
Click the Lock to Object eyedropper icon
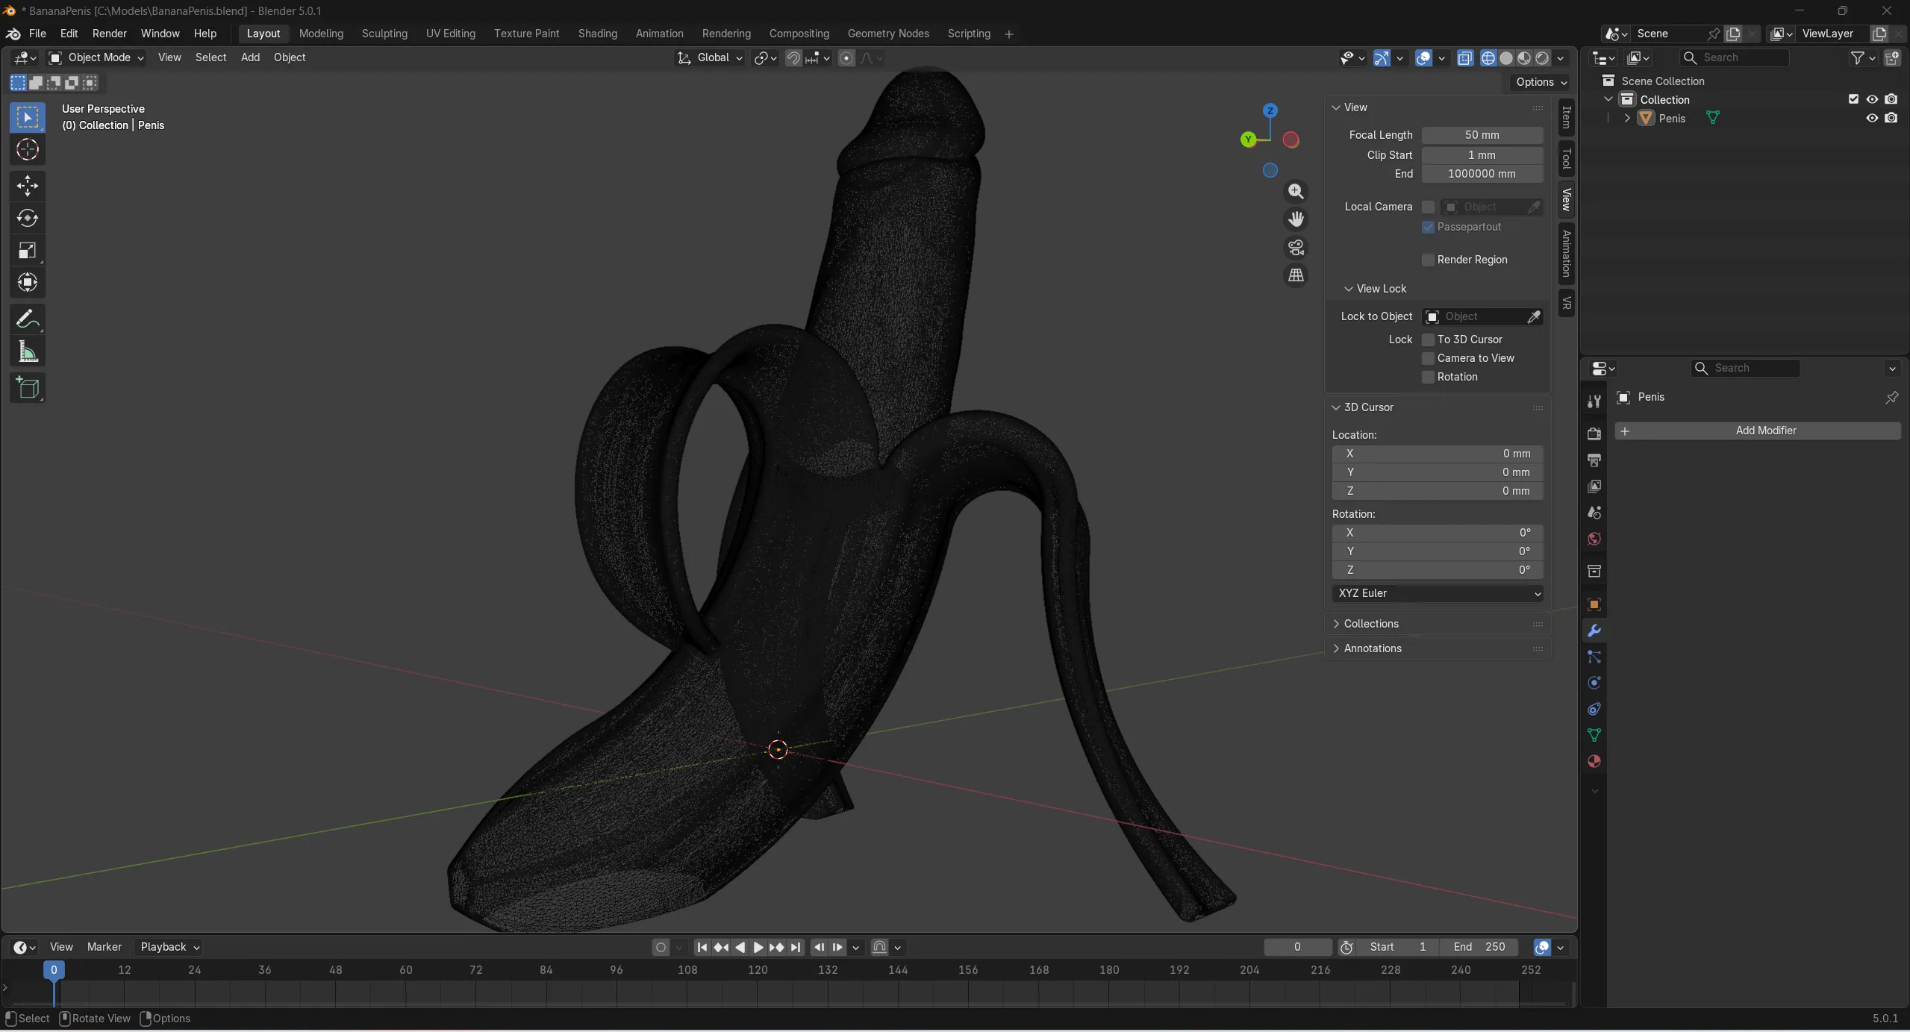click(x=1533, y=317)
